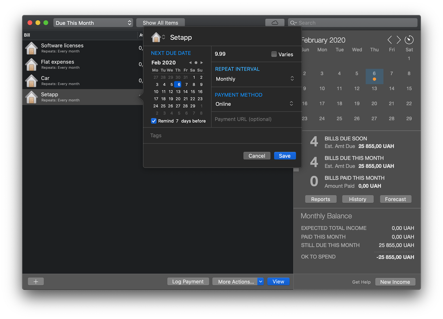The height and width of the screenshot is (319, 443).
Task: Open the Forecast view
Action: click(395, 199)
